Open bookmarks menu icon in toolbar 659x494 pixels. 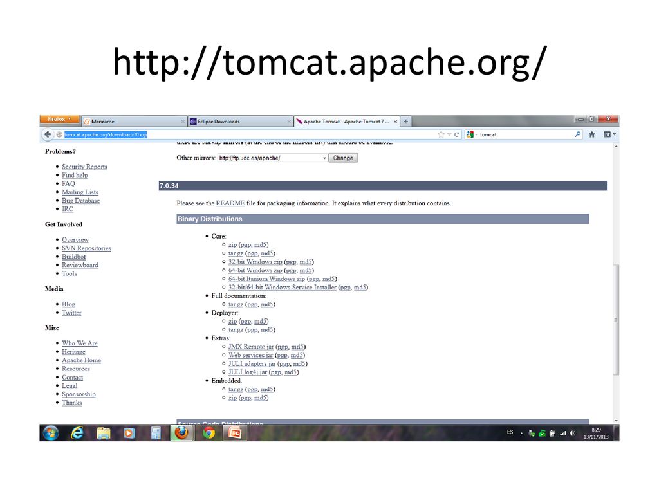click(x=609, y=134)
